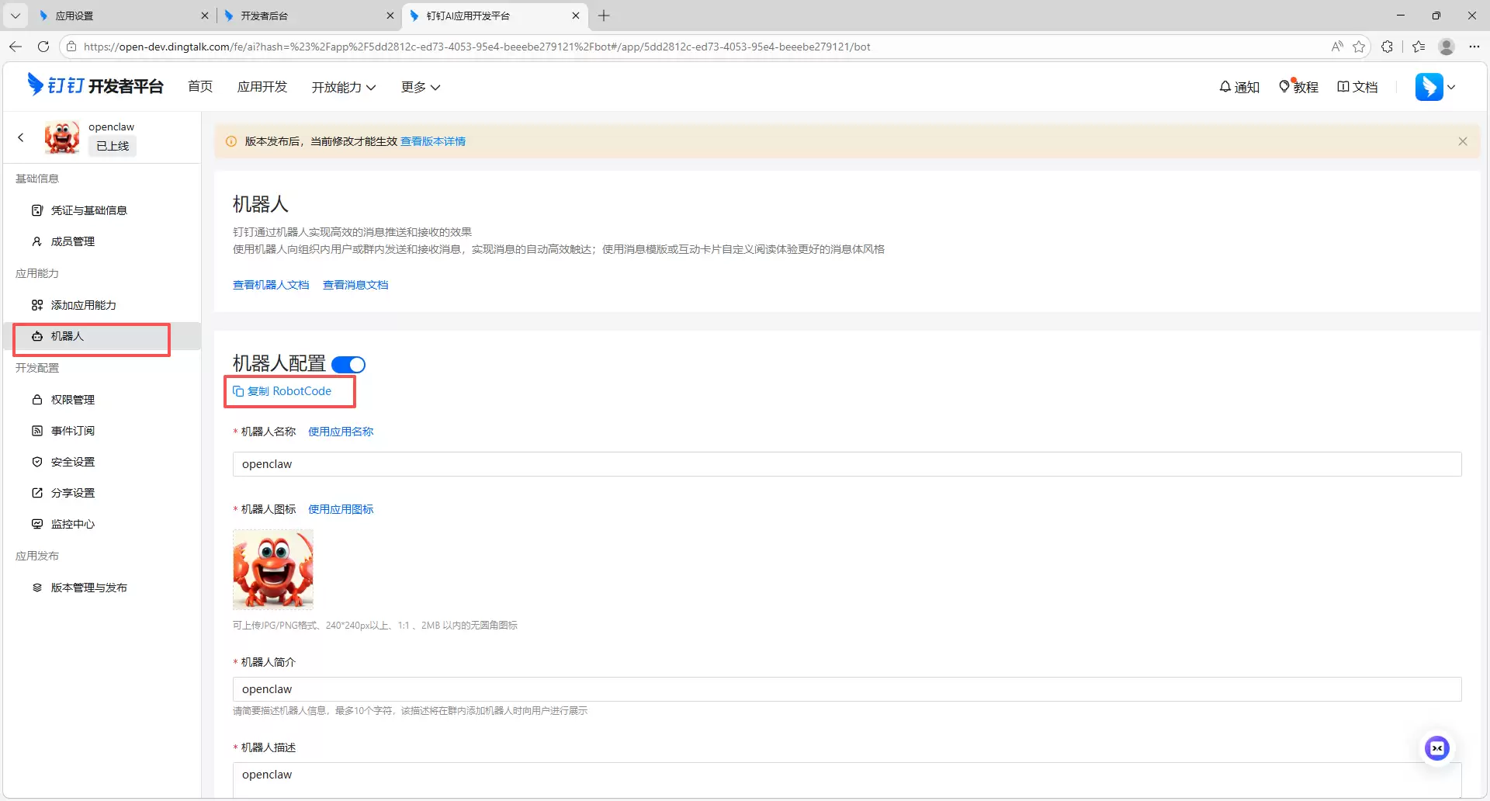1490x801 pixels.
Task: Click the 机器人名称 input field
Action: click(847, 464)
